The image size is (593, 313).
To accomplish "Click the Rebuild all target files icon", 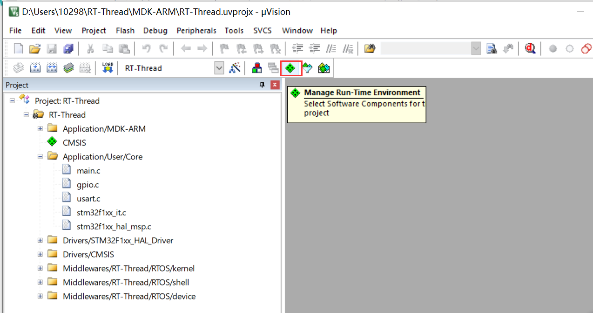I will click(52, 68).
